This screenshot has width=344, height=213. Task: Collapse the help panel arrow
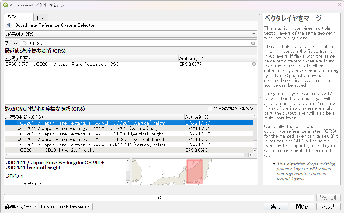[260, 15]
